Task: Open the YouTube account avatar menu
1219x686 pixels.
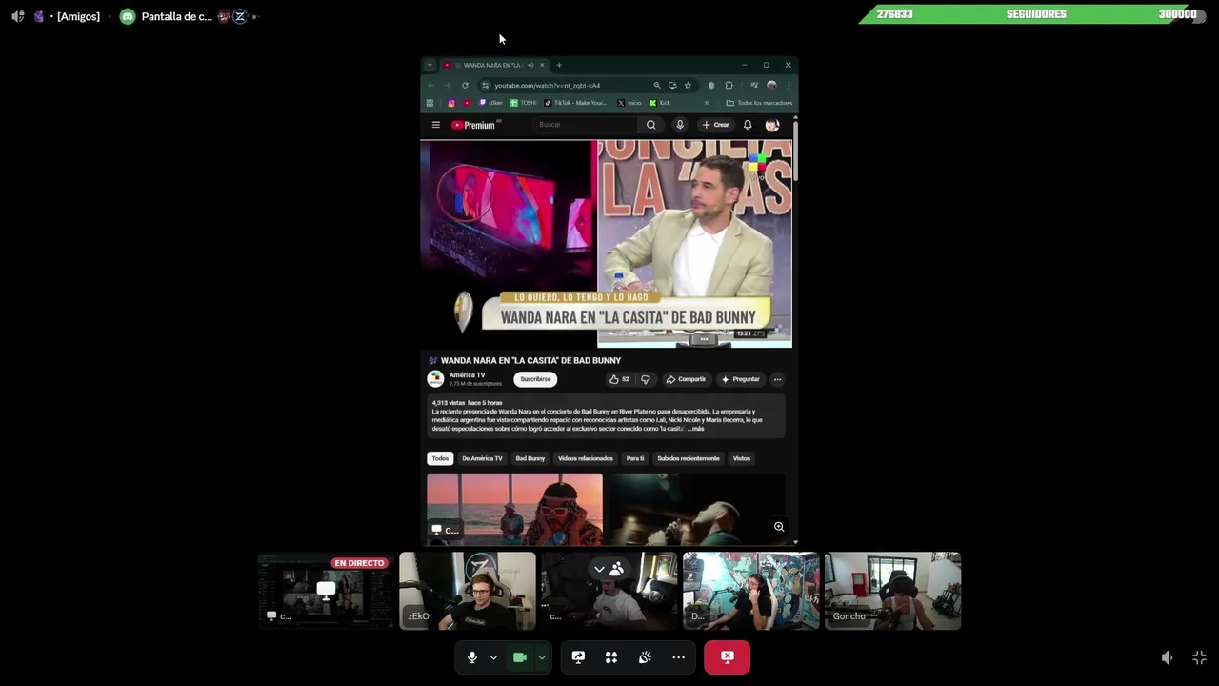Action: point(772,125)
